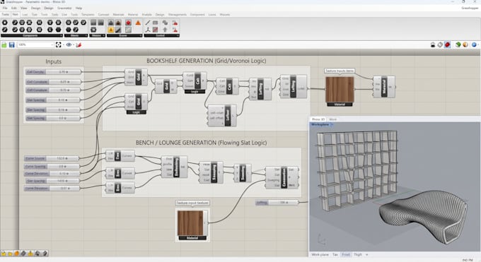Select the 'Work plane' tab below the viewport
This screenshot has height=262, width=481.
click(x=320, y=255)
